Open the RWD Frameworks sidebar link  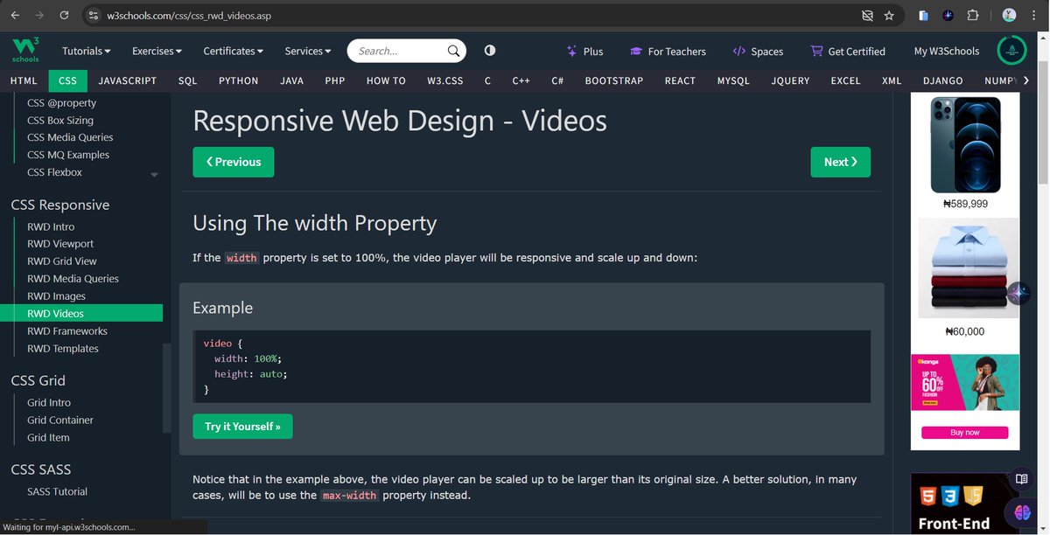[66, 330]
